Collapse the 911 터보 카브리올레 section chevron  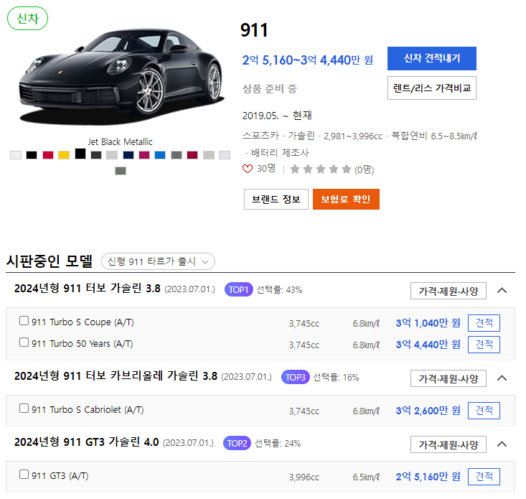[x=502, y=378]
